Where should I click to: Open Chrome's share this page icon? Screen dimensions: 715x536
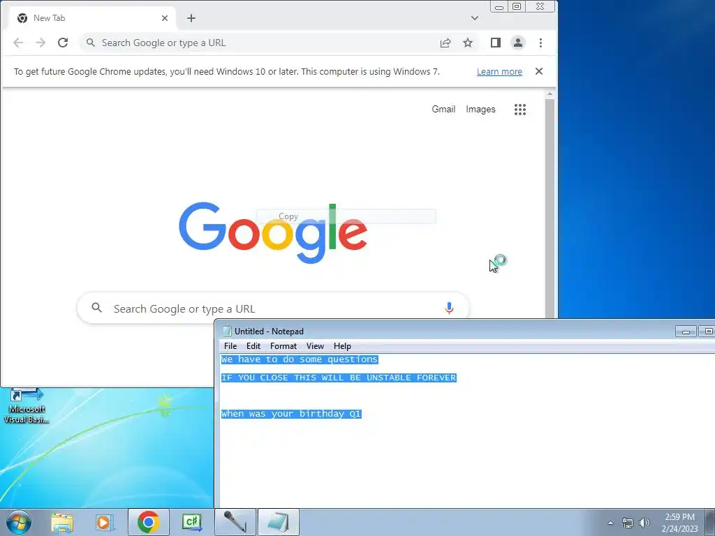(445, 43)
